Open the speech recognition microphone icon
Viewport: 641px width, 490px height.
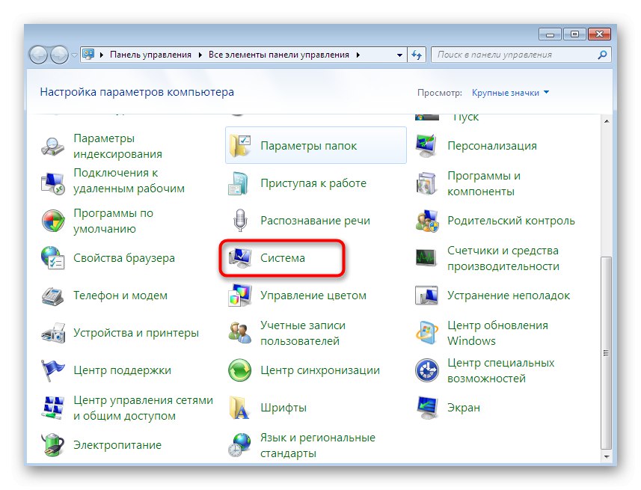click(240, 221)
